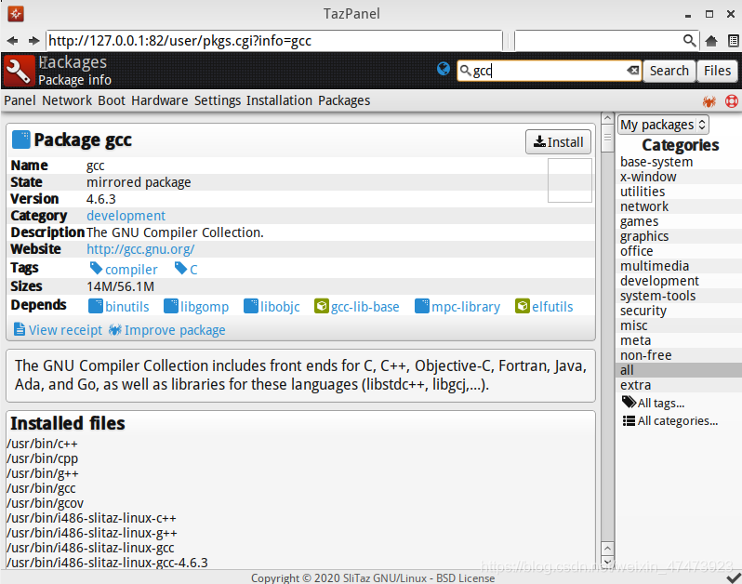Select the base-system category

656,162
